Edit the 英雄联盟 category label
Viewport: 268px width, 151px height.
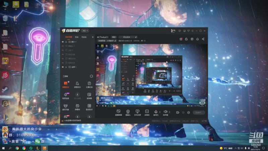[107, 41]
